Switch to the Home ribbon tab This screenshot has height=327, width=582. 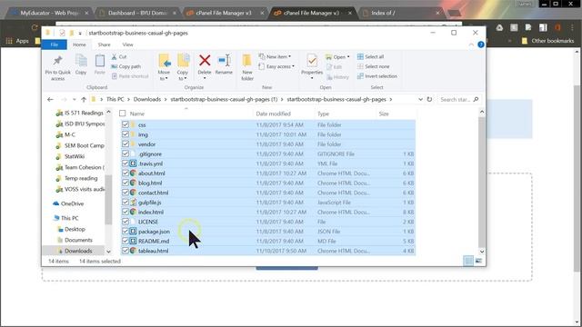79,45
